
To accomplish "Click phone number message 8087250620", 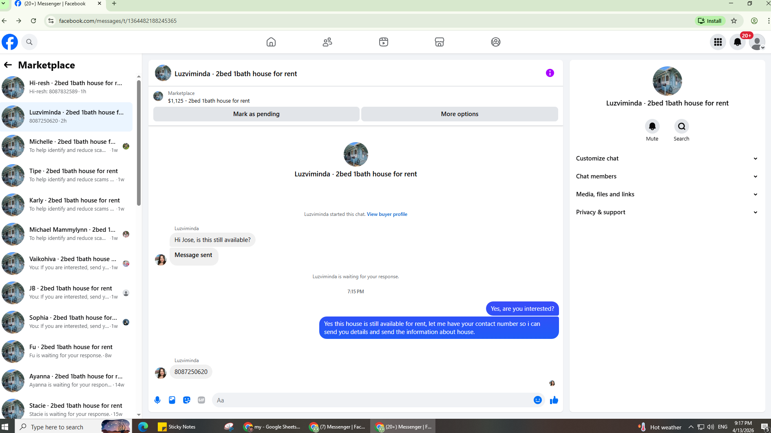I will click(191, 372).
